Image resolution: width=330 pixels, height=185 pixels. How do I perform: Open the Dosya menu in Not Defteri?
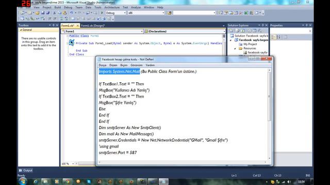click(103, 65)
